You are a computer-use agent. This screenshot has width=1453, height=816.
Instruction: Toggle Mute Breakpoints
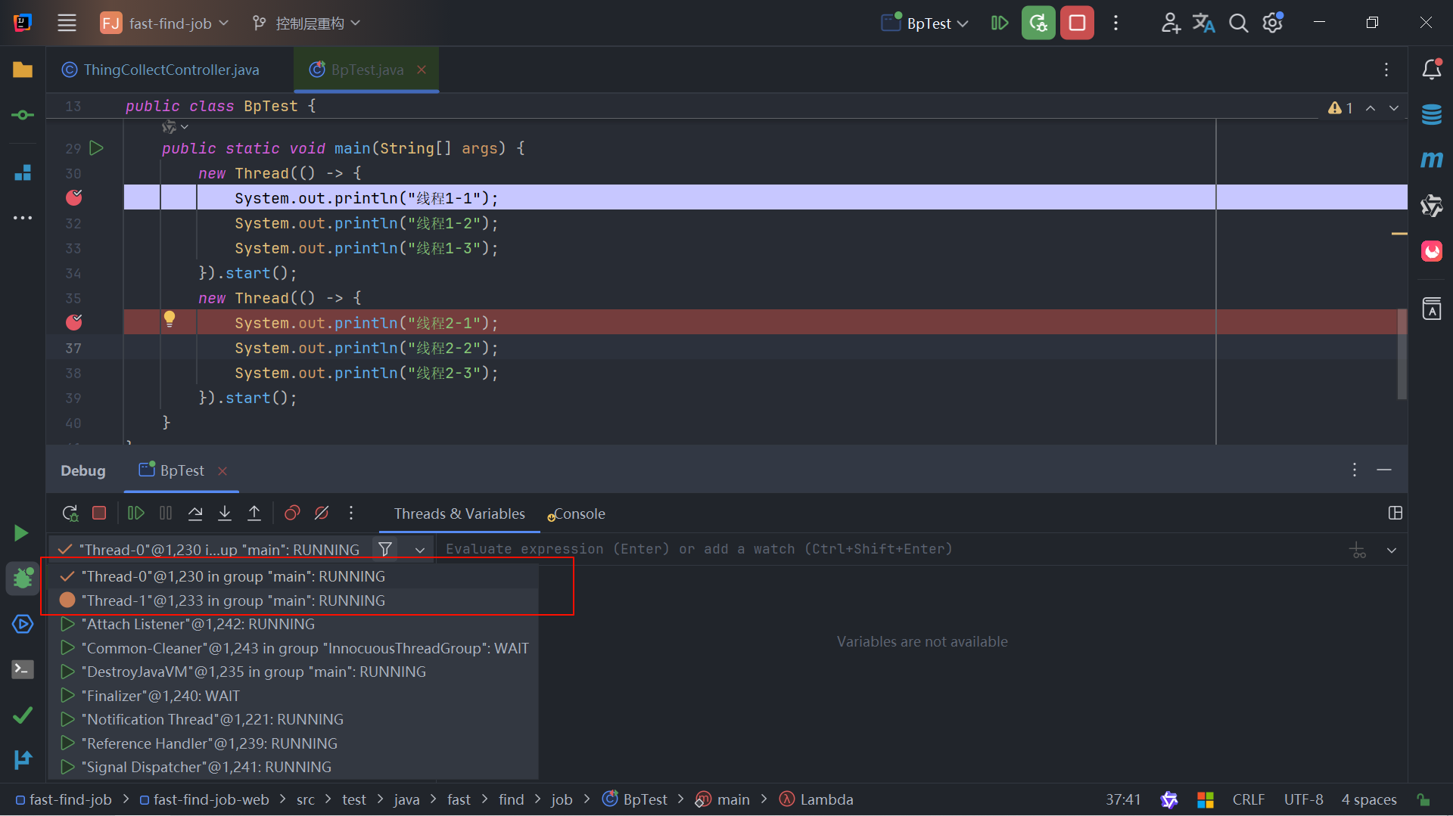[x=322, y=513]
